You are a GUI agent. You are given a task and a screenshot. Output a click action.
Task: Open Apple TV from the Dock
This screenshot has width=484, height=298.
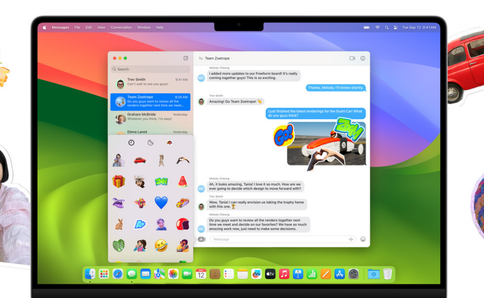click(x=270, y=273)
